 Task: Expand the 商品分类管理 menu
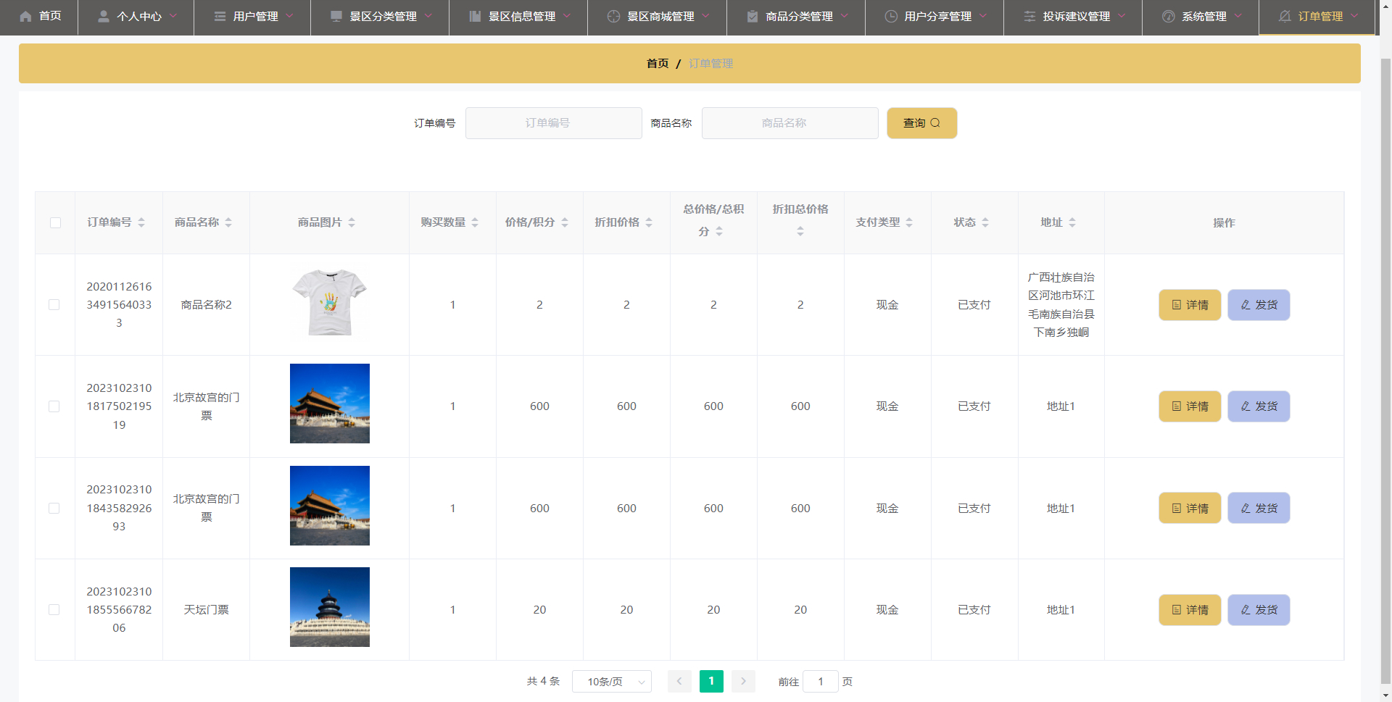click(796, 16)
